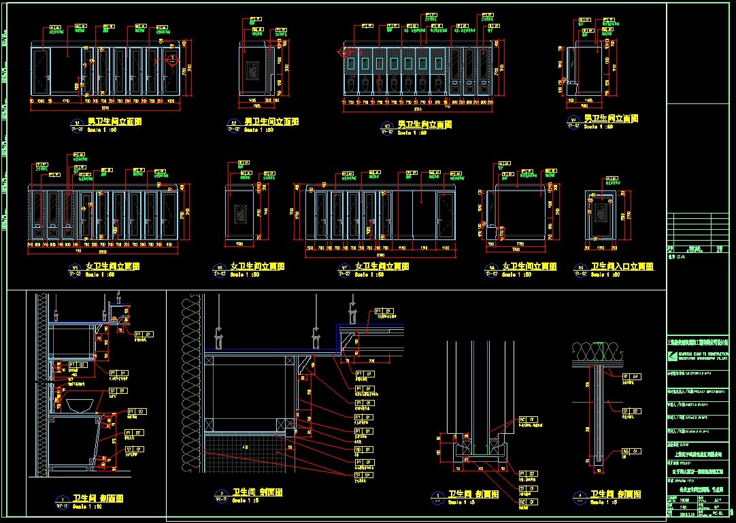The height and width of the screenshot is (523, 736).
Task: Click the restroom entrance elevation drawing
Action: click(601, 215)
